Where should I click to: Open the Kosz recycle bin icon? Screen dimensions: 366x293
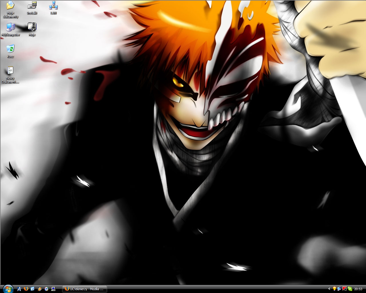click(10, 51)
